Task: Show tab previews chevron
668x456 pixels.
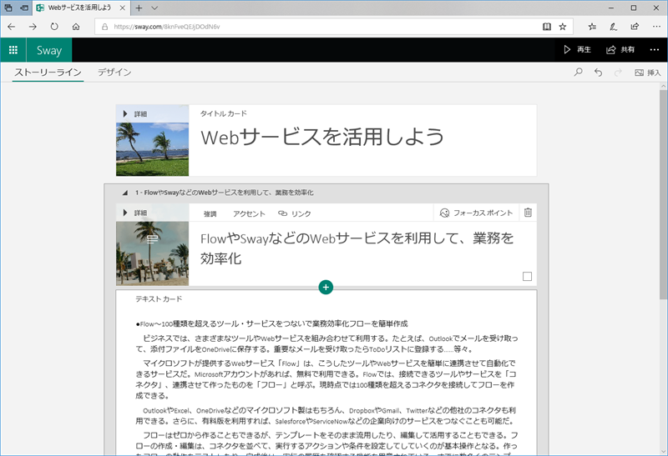Action: pyautogui.click(x=154, y=8)
